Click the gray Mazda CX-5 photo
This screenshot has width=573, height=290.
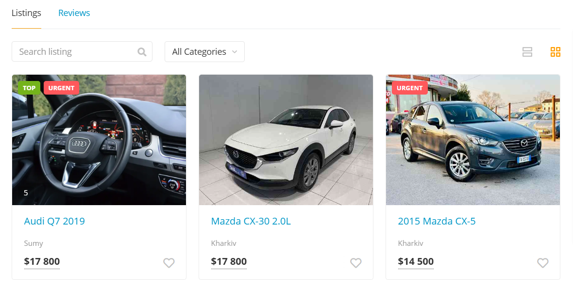(x=472, y=145)
